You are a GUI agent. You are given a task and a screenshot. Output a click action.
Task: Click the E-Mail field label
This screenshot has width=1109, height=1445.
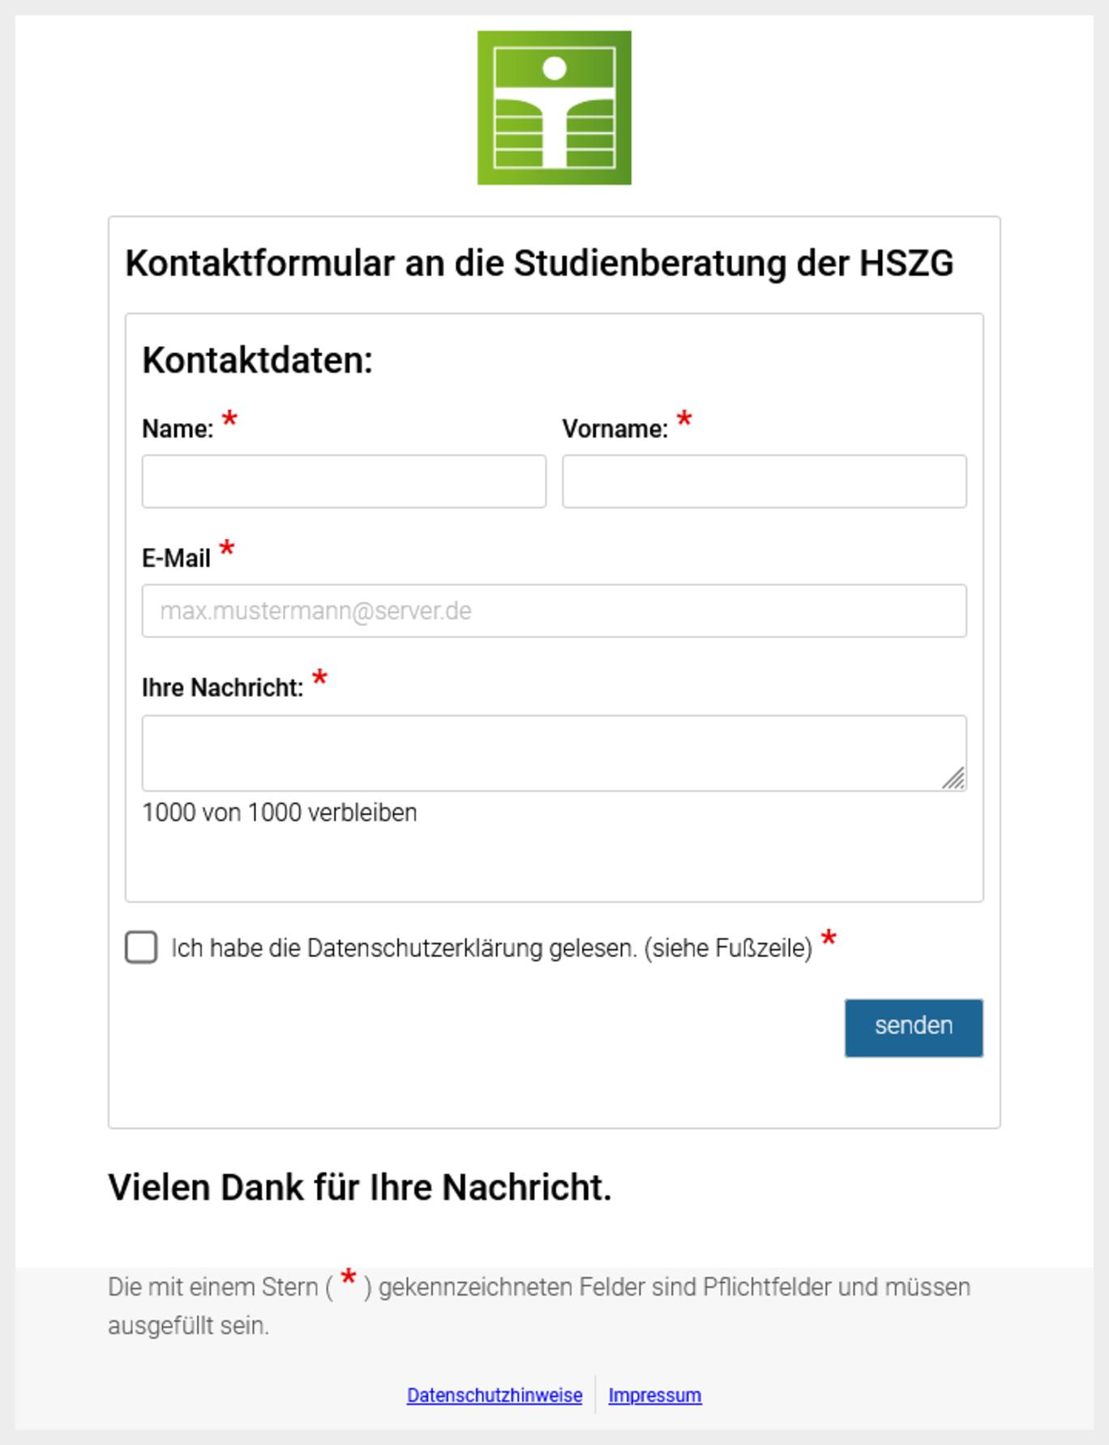click(x=176, y=558)
